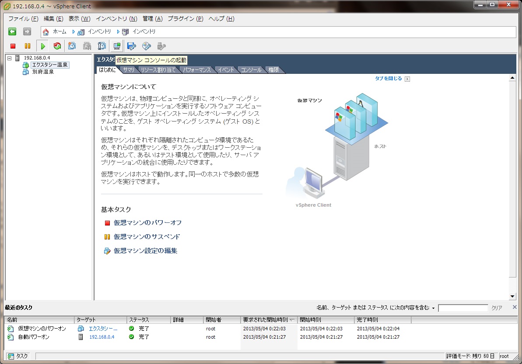Click 192.168.0.4 target link in tasks
The image size is (522, 364).
[102, 337]
